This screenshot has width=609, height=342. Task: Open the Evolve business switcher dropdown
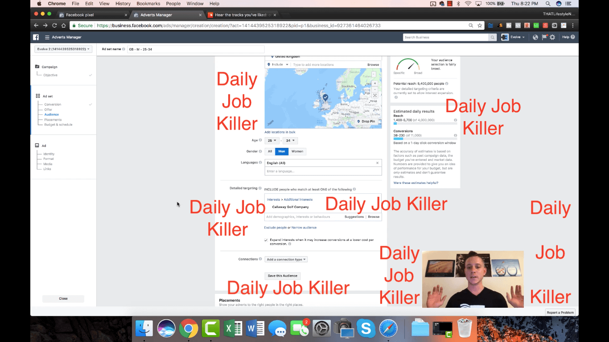[514, 37]
